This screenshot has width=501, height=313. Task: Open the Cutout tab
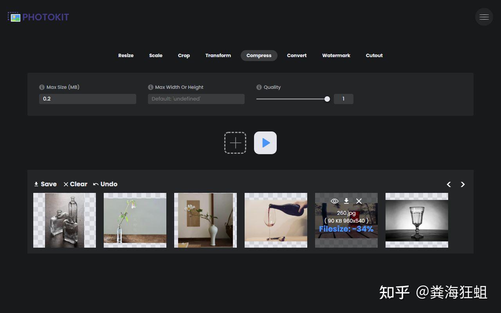[374, 56]
